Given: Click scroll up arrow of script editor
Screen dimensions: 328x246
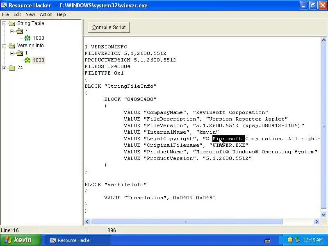Looking at the screenshot, I should tap(323, 40).
